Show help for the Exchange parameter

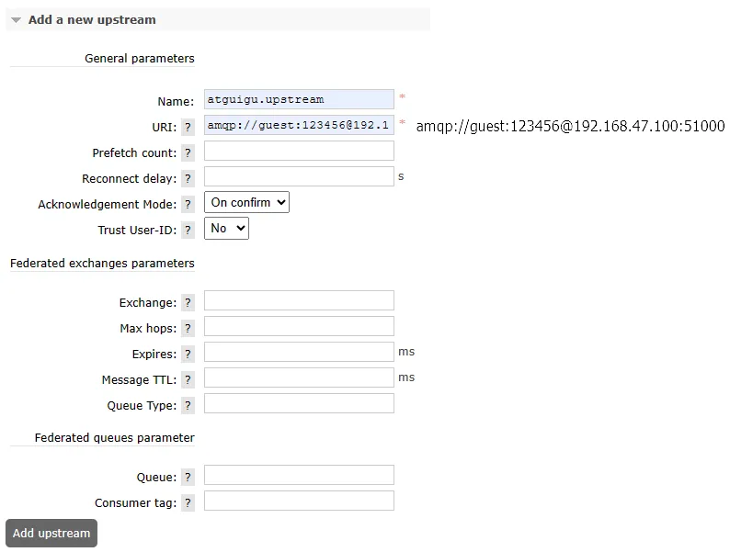pyautogui.click(x=188, y=303)
